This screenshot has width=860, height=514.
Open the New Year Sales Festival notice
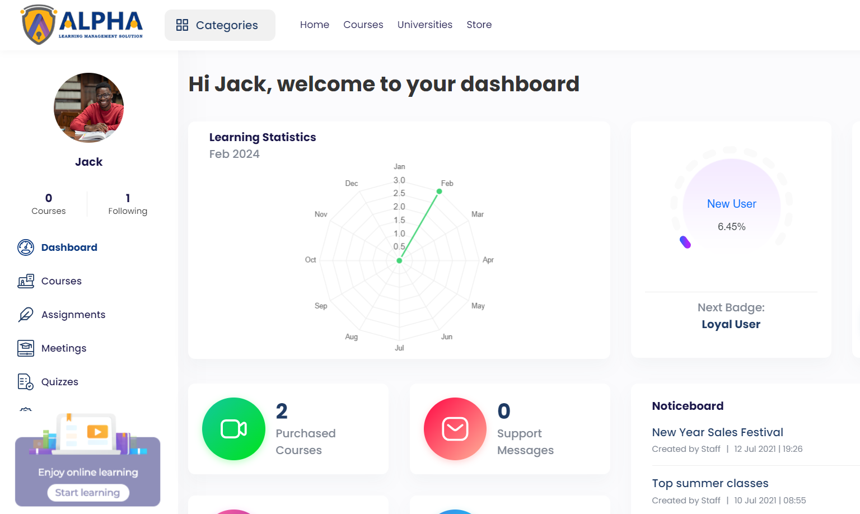(x=717, y=432)
